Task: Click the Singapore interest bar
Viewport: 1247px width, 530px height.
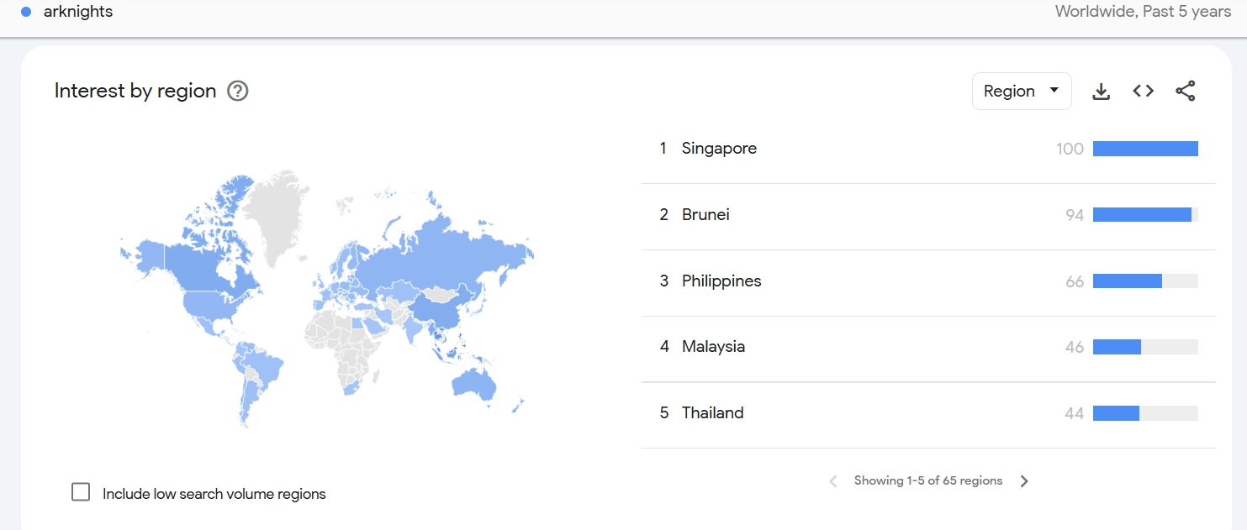Action: 1145,149
